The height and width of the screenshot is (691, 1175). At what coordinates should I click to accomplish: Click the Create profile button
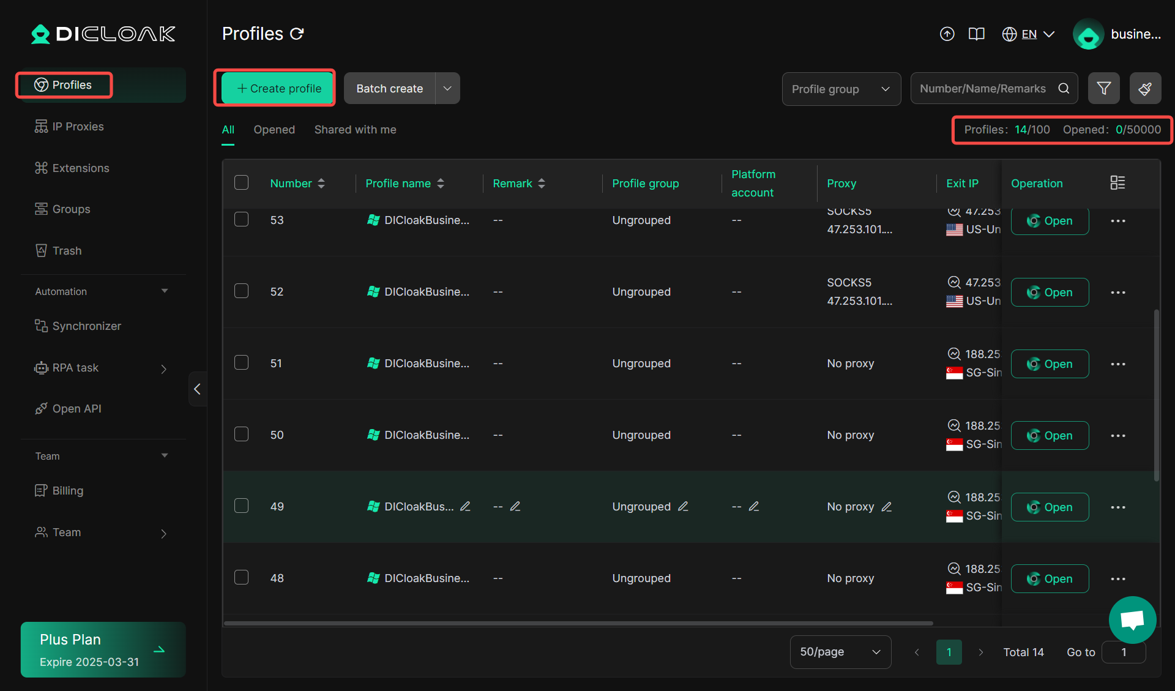[x=275, y=88]
